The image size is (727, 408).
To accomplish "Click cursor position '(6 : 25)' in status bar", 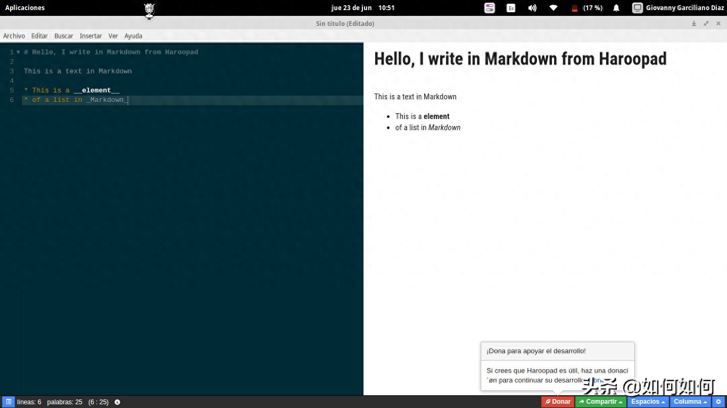I will point(98,402).
